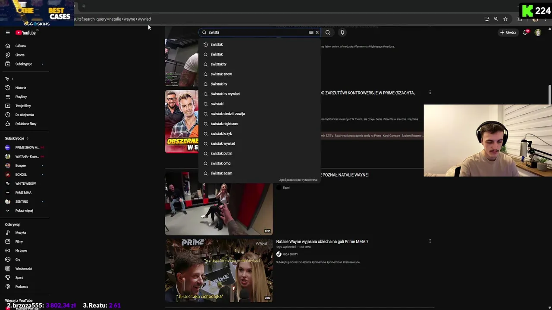Click the YouTube logo
The image size is (552, 310).
coord(25,33)
